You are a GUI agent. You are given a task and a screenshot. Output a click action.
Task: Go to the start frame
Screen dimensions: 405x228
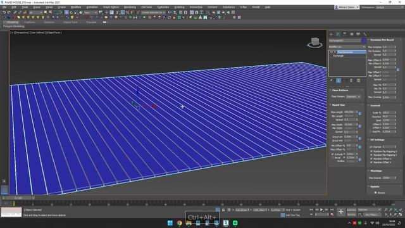(x=311, y=210)
